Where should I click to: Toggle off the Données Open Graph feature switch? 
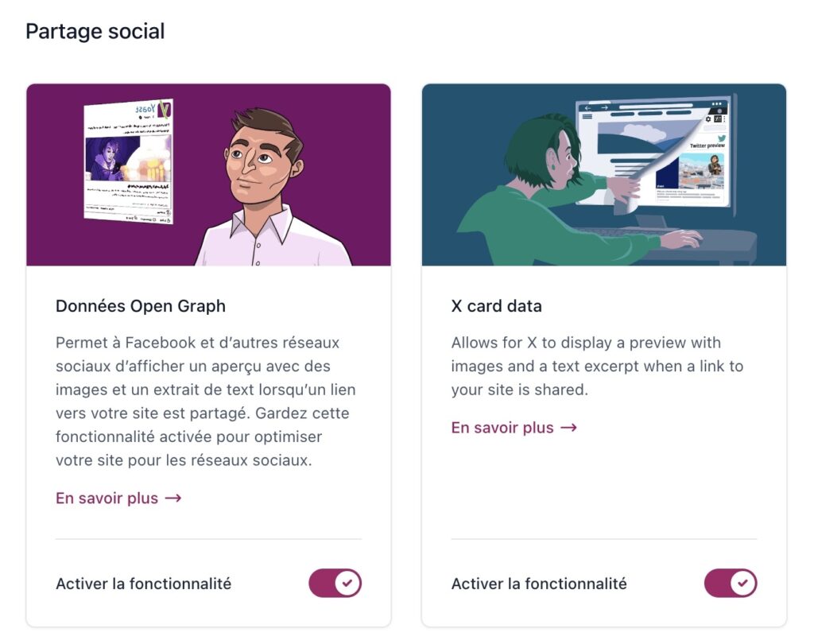pyautogui.click(x=335, y=583)
